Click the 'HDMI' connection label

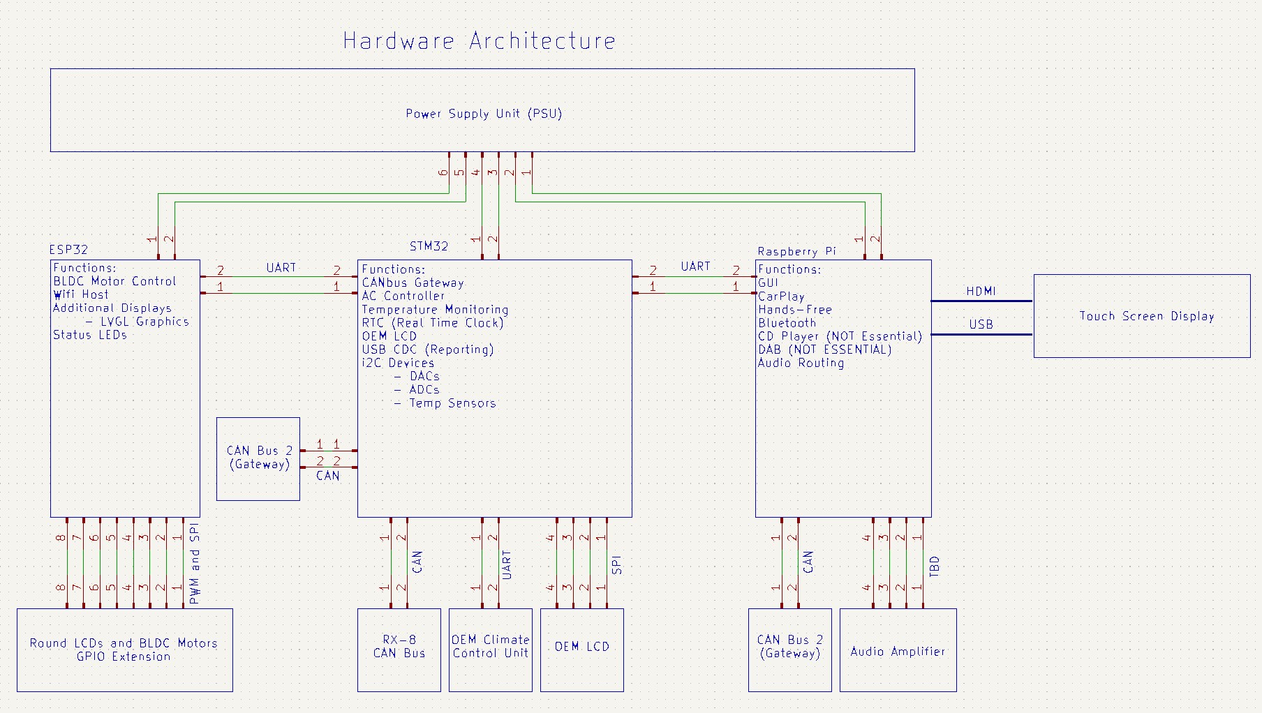click(981, 291)
